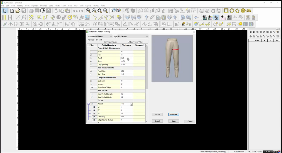The image size is (282, 153).
Task: Open a file with the folder icon
Action: point(18,11)
